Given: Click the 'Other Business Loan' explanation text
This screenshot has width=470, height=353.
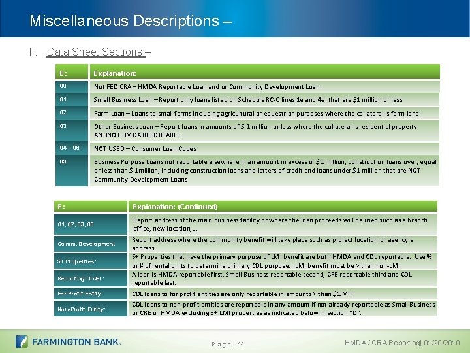Looking at the screenshot, I should (255, 131).
